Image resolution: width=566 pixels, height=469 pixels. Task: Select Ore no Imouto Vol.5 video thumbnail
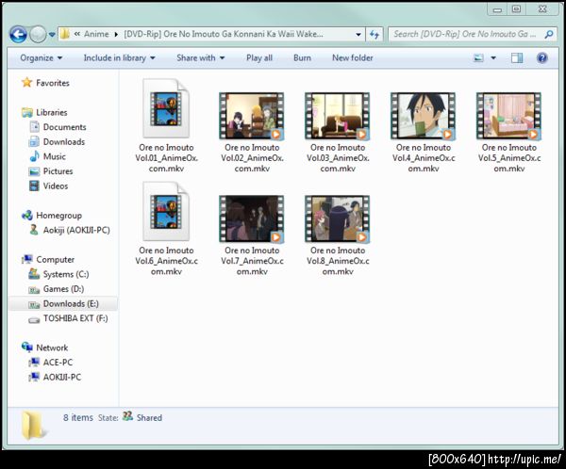[509, 116]
